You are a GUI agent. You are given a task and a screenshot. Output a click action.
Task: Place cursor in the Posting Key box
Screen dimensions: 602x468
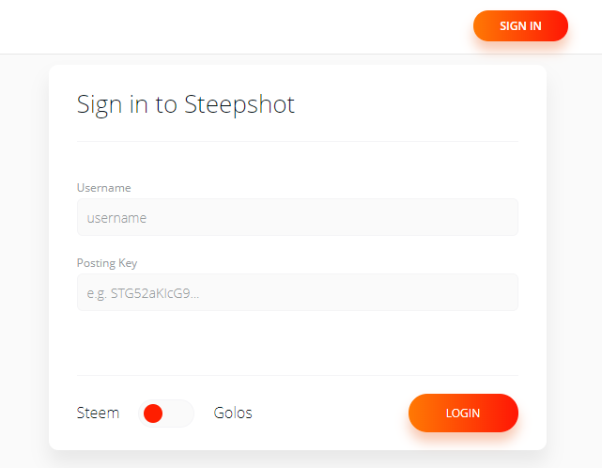click(297, 292)
